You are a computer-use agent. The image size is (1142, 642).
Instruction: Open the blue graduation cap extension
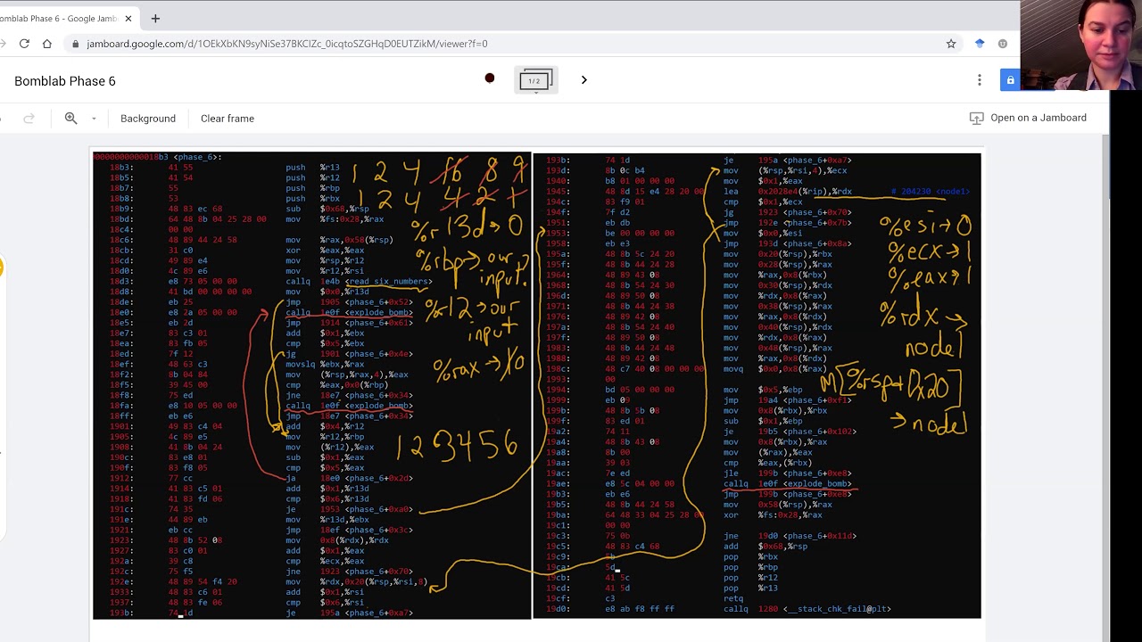click(980, 44)
